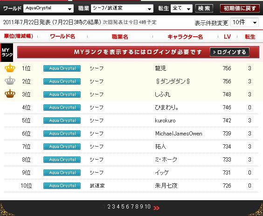This screenshot has width=263, height=216.
Task: Select character name 龍児
Action: point(160,68)
